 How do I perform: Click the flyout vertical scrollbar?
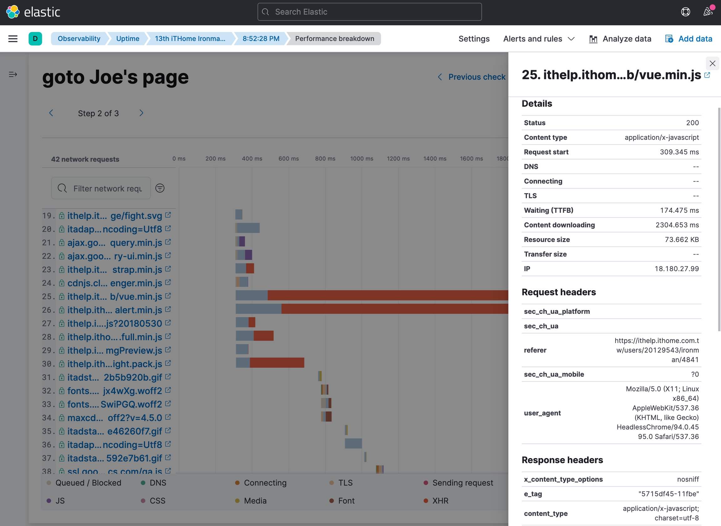pyautogui.click(x=719, y=219)
